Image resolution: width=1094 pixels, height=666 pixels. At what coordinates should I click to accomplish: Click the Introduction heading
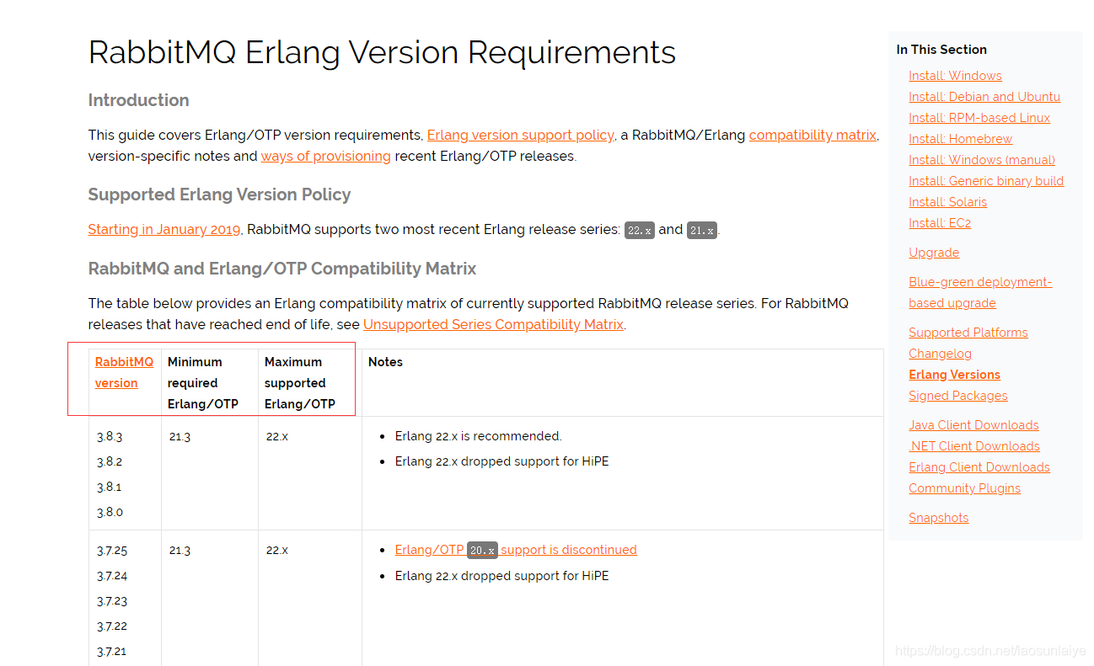(138, 100)
